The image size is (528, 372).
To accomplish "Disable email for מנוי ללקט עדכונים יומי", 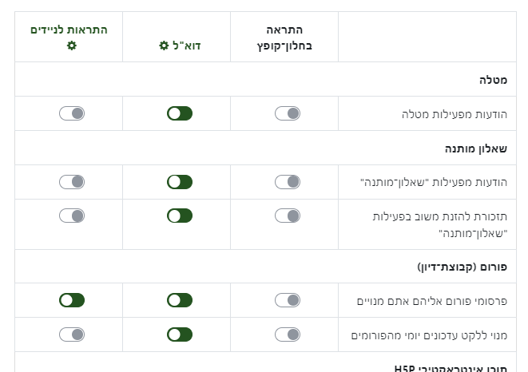I will (x=180, y=334).
